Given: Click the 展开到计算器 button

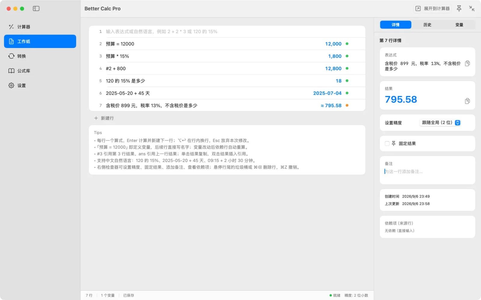Looking at the screenshot, I should [x=433, y=8].
